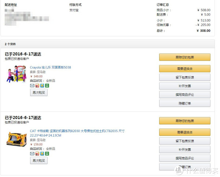220x177 pixels.
Task: Track the second package with 跟踪您的包裹
Action: tap(185, 121)
